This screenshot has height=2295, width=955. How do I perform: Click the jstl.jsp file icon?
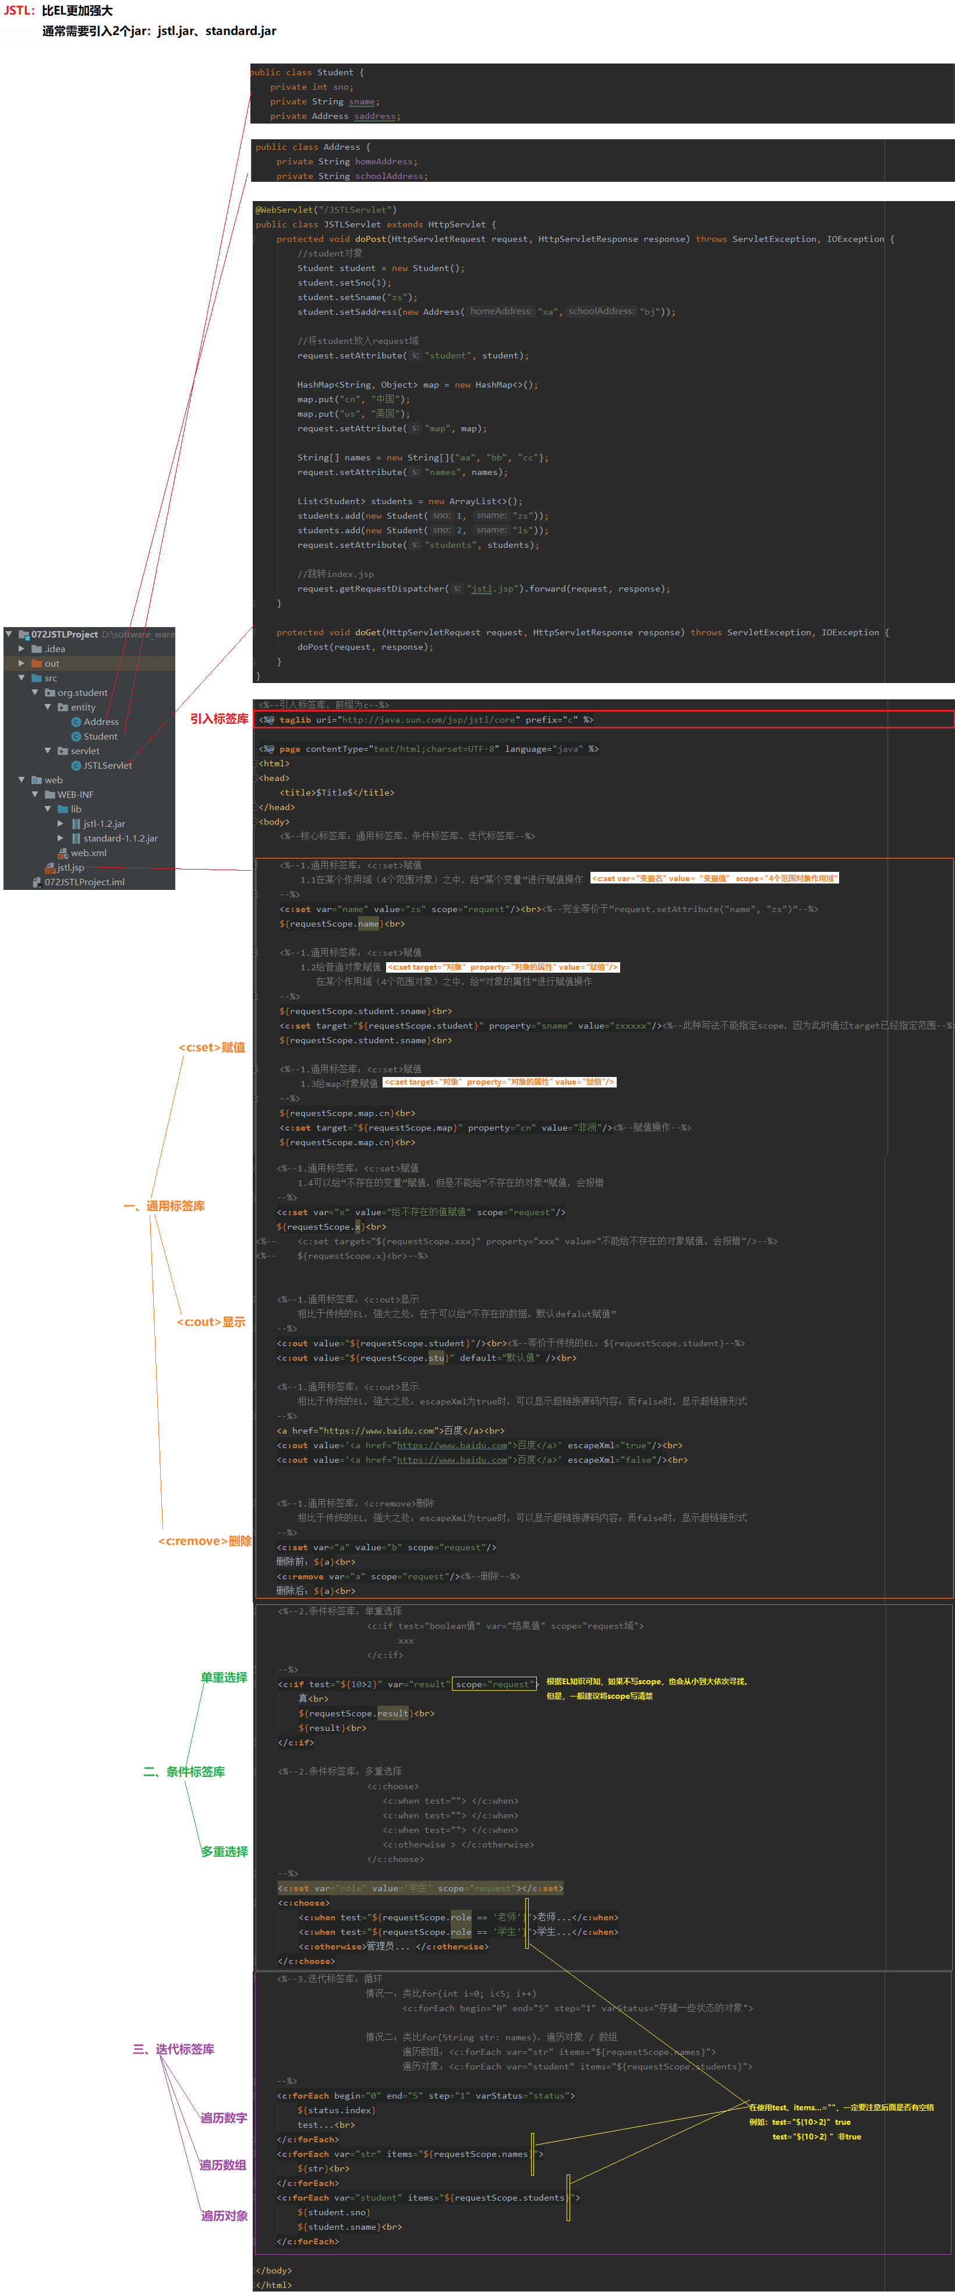point(50,868)
